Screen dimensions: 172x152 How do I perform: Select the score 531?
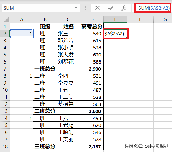(92, 76)
